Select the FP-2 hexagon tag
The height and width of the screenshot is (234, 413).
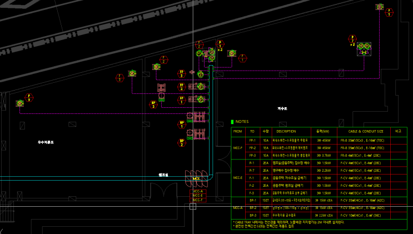point(181,87)
